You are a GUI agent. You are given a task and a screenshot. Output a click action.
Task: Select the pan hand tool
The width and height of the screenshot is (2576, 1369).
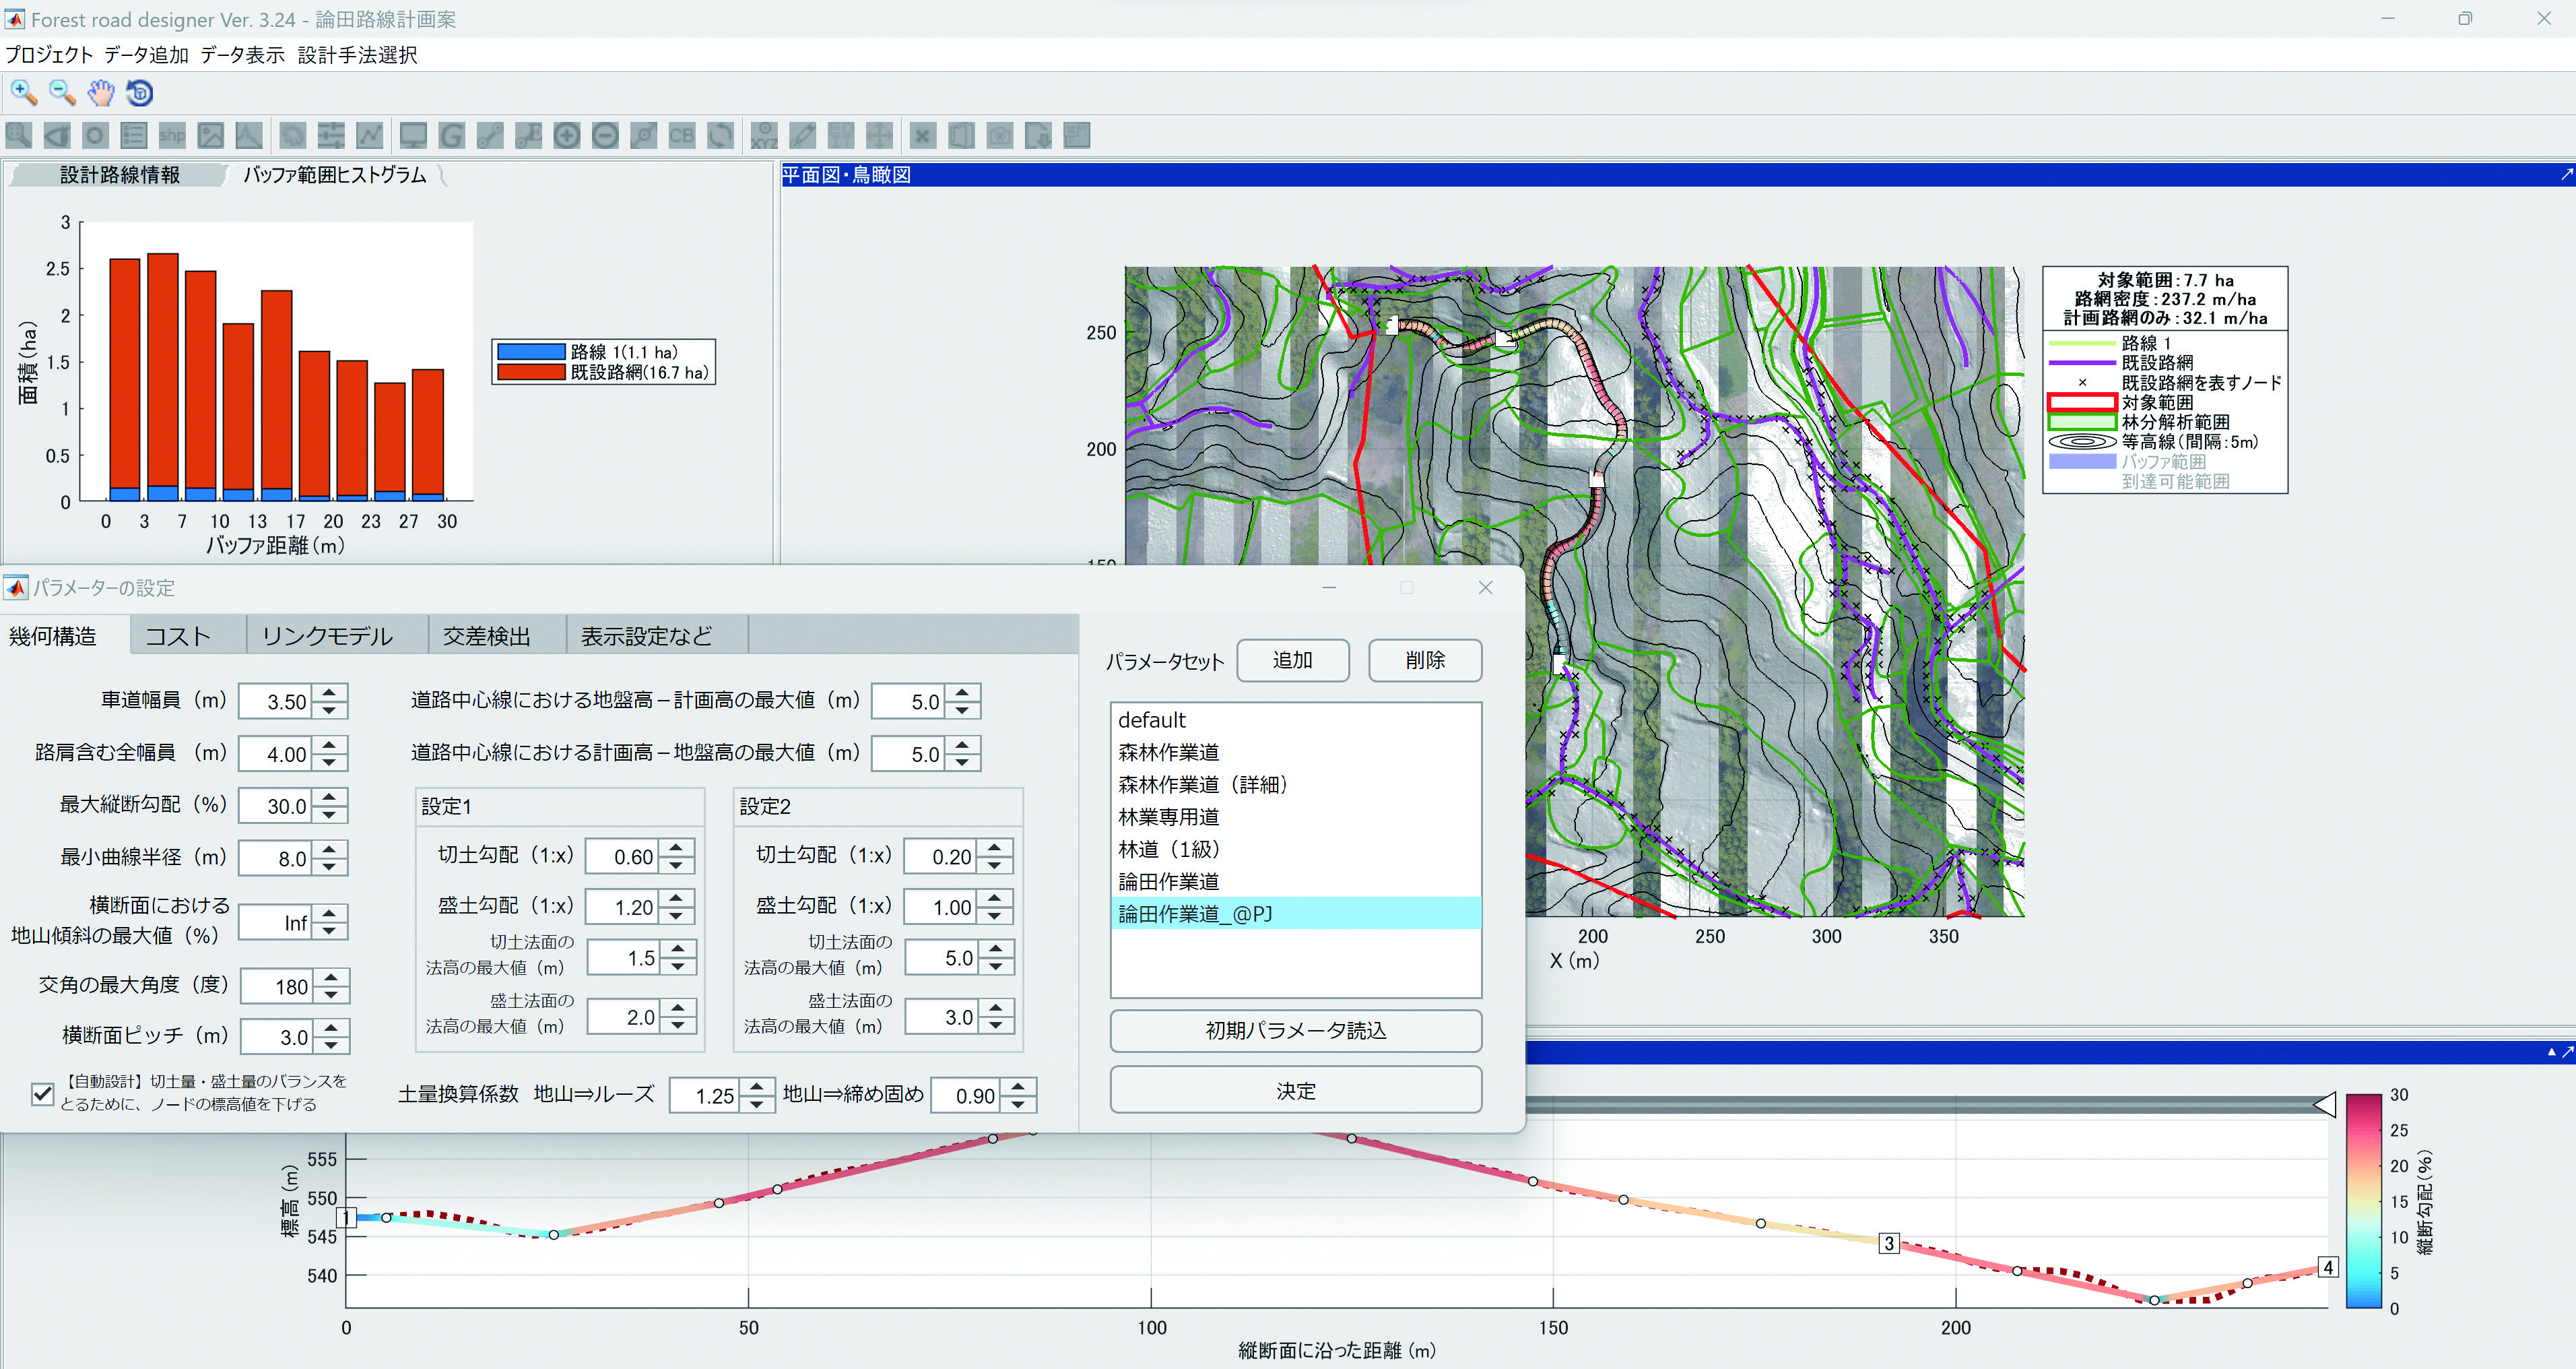coord(100,93)
